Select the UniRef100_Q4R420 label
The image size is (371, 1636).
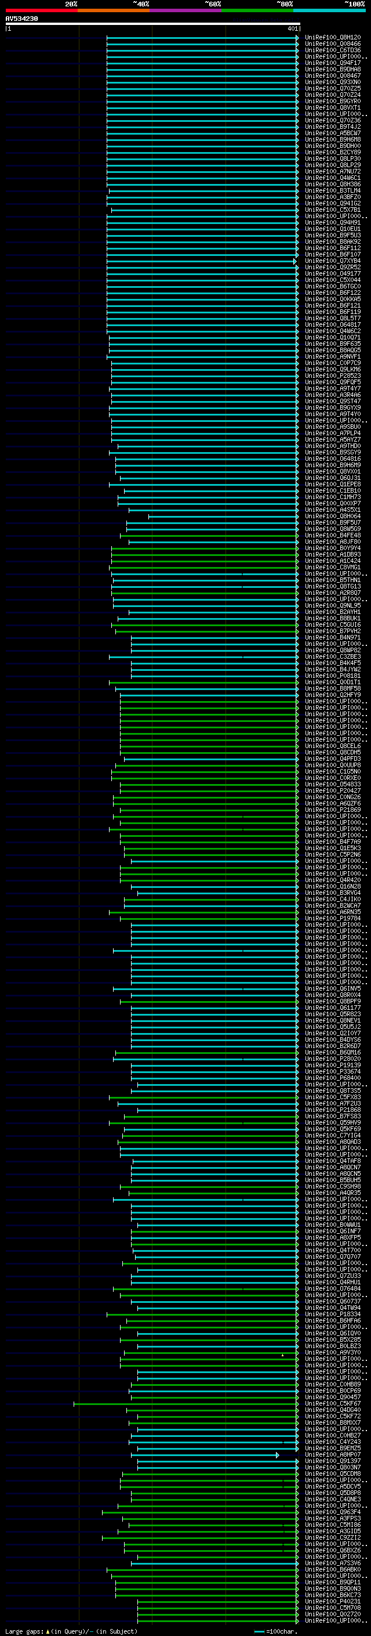[332, 880]
